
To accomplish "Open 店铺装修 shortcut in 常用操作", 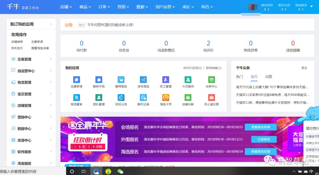I will (x=17, y=42).
